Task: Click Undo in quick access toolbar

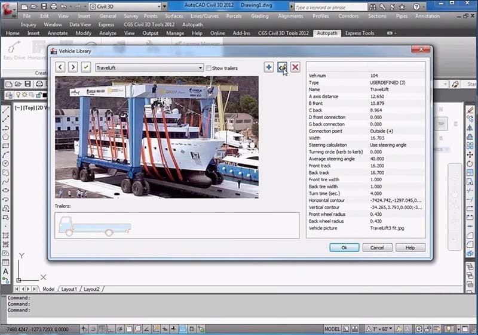Action: coord(63,7)
